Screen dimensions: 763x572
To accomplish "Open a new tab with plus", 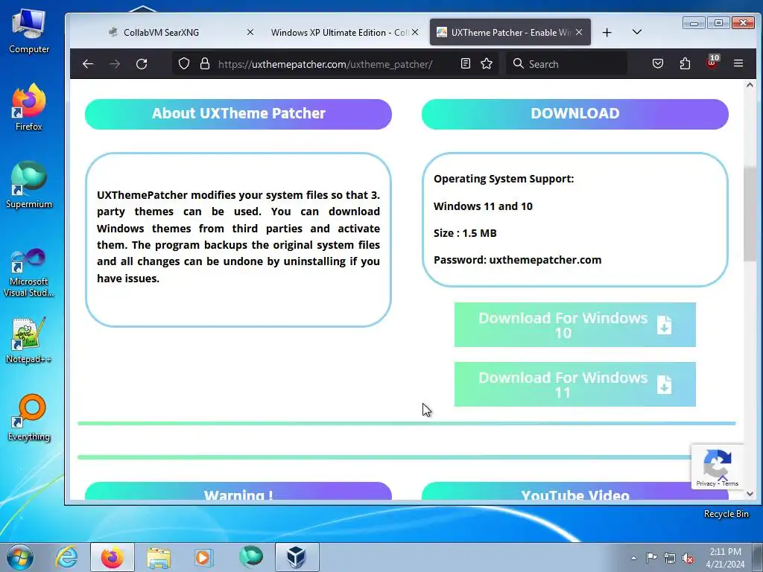I will pos(607,33).
